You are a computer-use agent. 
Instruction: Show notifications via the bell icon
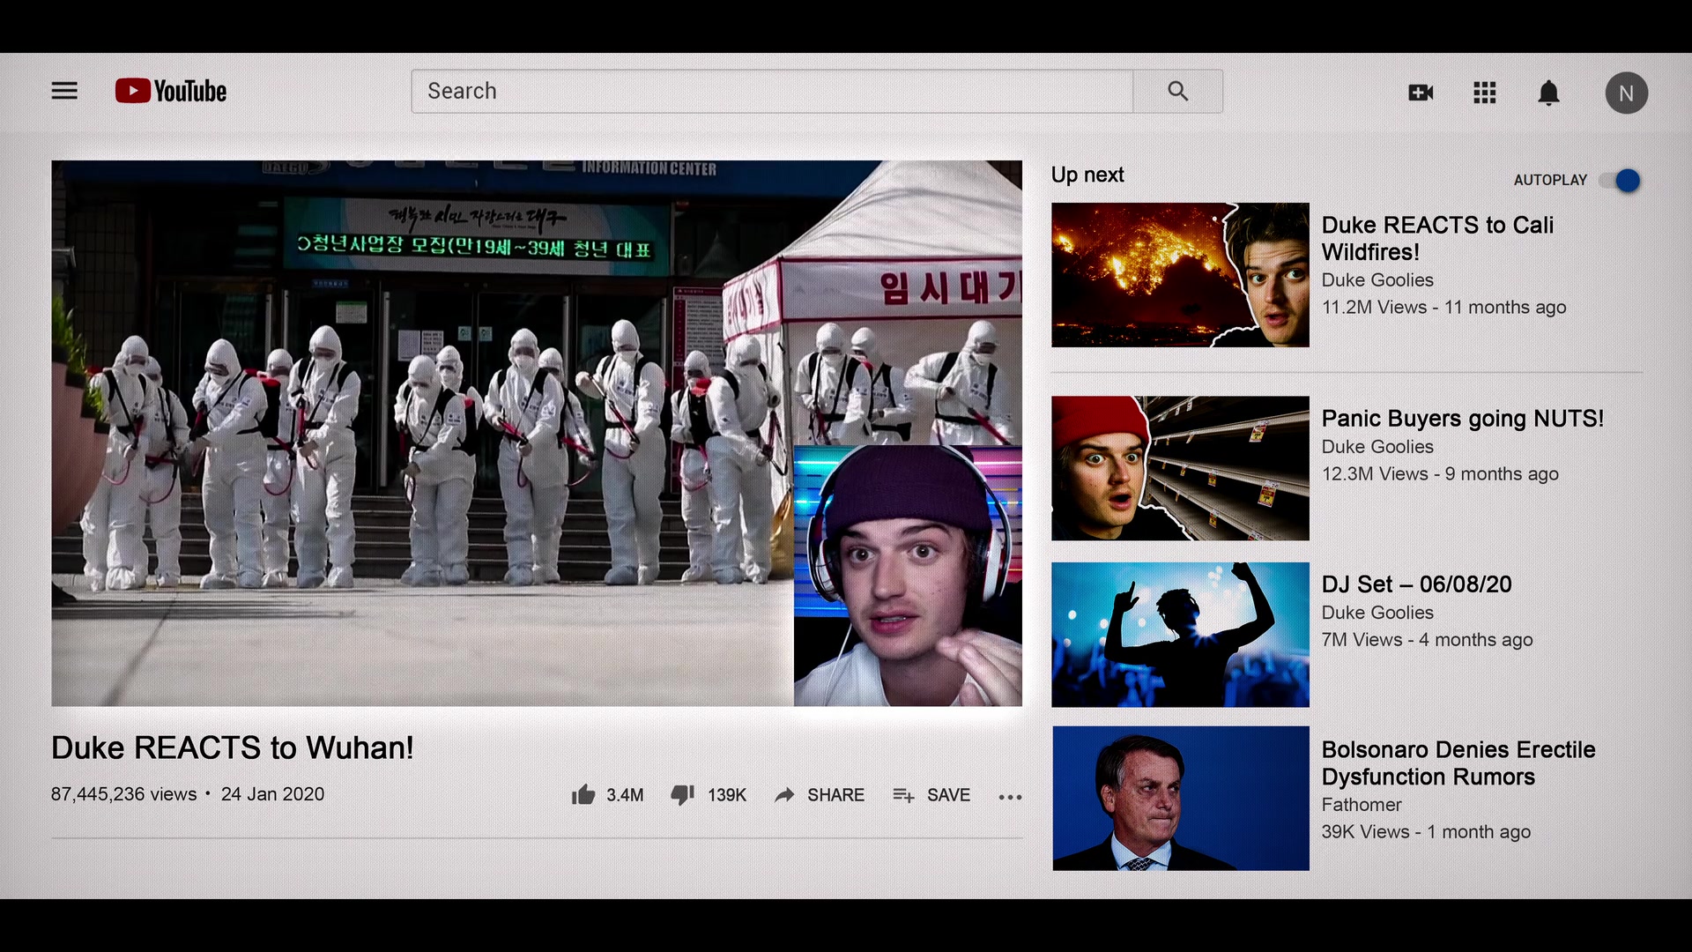[x=1548, y=93]
